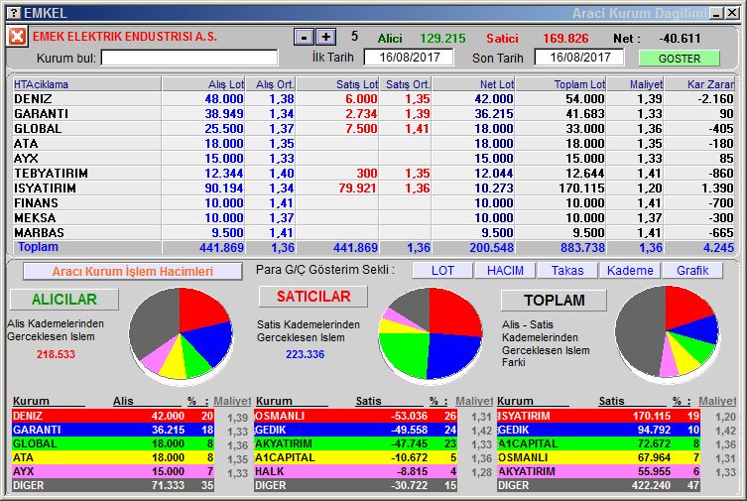Click the green GOSTER button
Image resolution: width=747 pixels, height=501 pixels.
tap(679, 59)
